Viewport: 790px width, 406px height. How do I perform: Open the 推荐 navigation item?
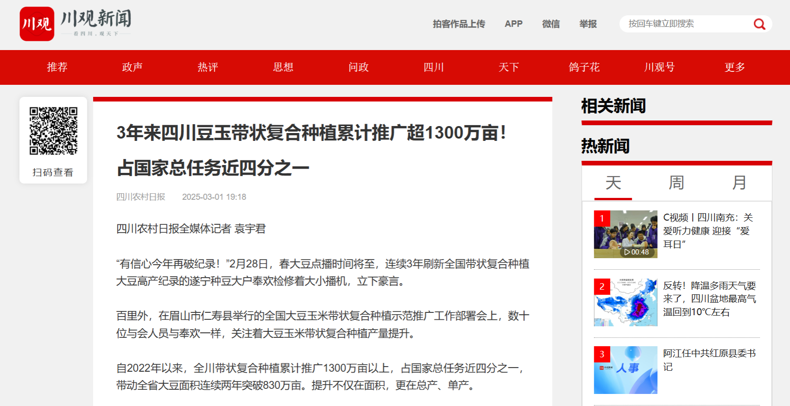(x=57, y=67)
